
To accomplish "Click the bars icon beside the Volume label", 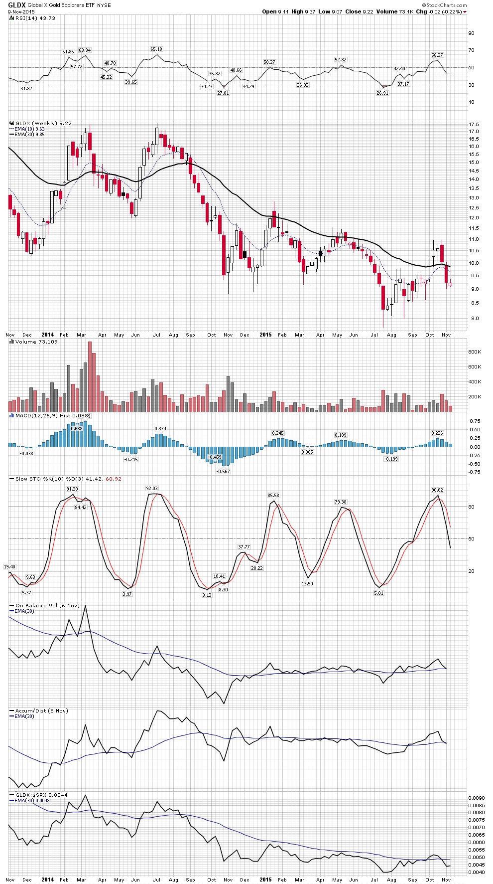I will point(12,342).
